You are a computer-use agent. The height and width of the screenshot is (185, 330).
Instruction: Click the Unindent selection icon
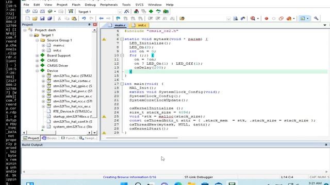(x=158, y=18)
